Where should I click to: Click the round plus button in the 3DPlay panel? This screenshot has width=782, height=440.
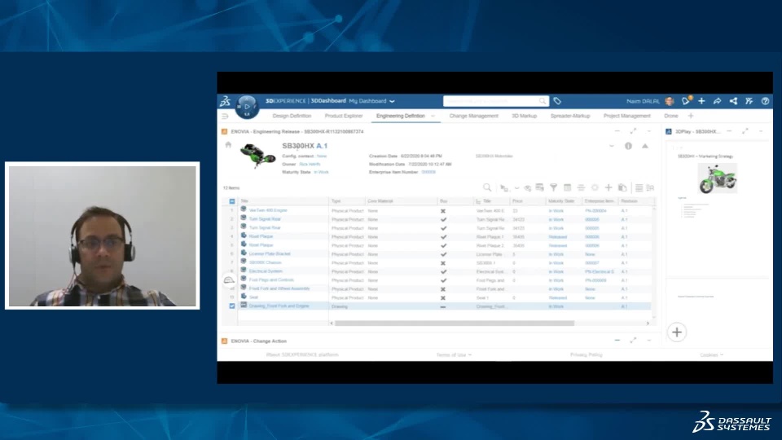(x=677, y=332)
